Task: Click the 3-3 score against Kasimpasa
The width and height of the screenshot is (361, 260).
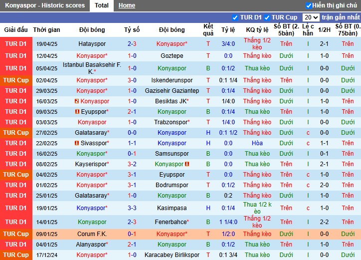Action: click(x=132, y=208)
